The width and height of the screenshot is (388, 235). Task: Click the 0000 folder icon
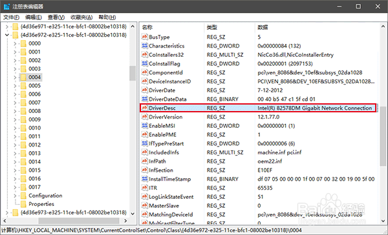click(x=23, y=43)
